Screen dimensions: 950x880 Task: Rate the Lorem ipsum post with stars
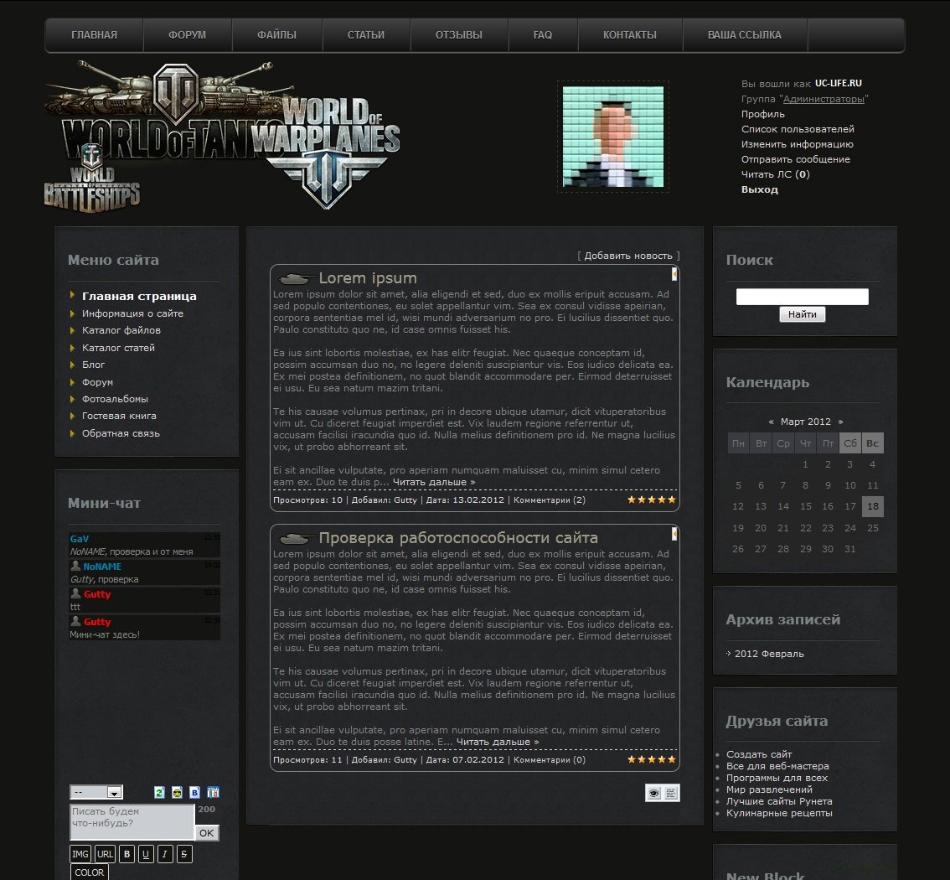point(651,500)
